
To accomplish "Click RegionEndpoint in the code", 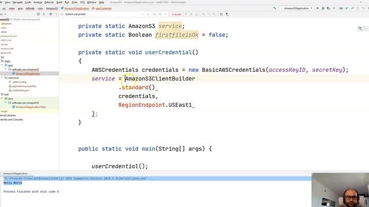I will coord(141,105).
